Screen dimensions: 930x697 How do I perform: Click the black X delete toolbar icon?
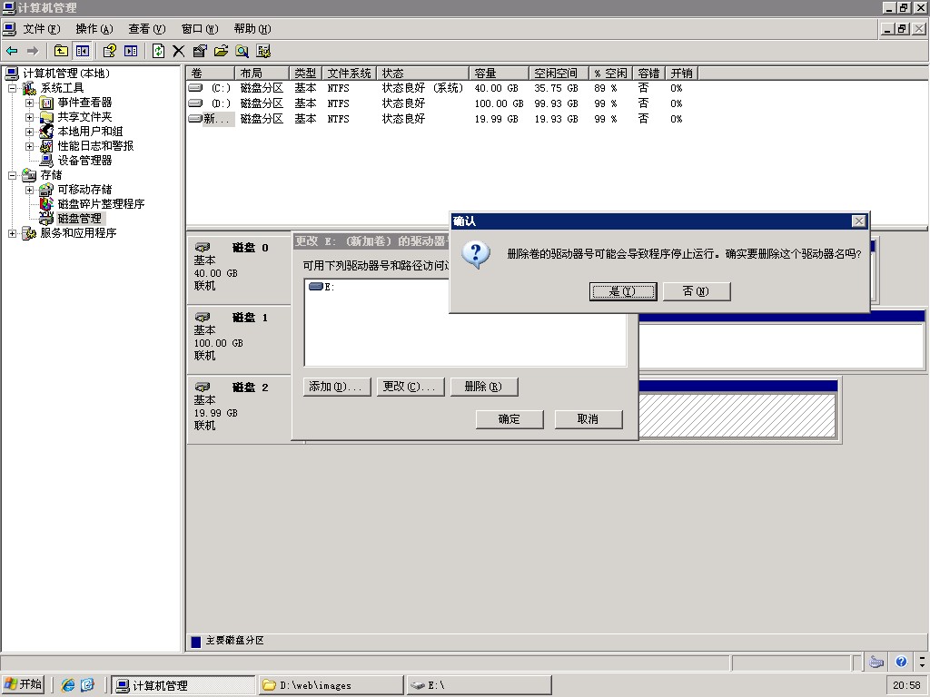pyautogui.click(x=179, y=51)
